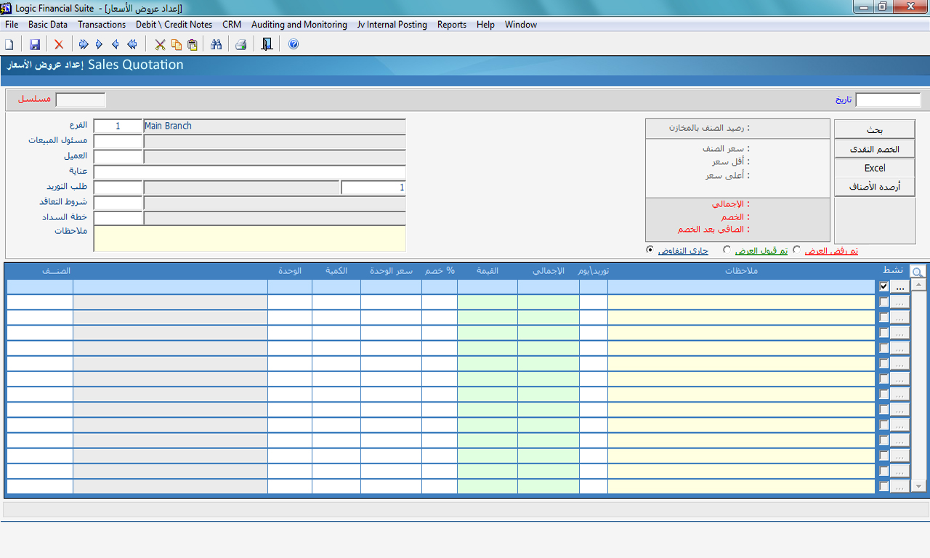Select the 'جارى التفاوض' radio button
The image size is (930, 558).
pyautogui.click(x=650, y=250)
